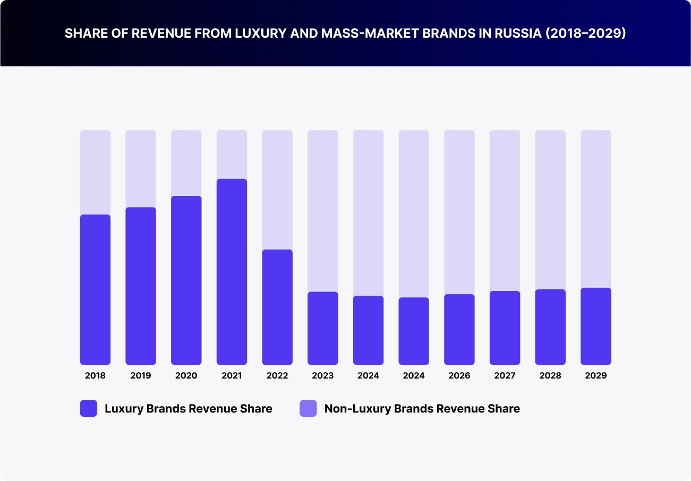Toggle the Luxury Brands Revenue Share legend entry
This screenshot has width=691, height=481.
coord(189,409)
